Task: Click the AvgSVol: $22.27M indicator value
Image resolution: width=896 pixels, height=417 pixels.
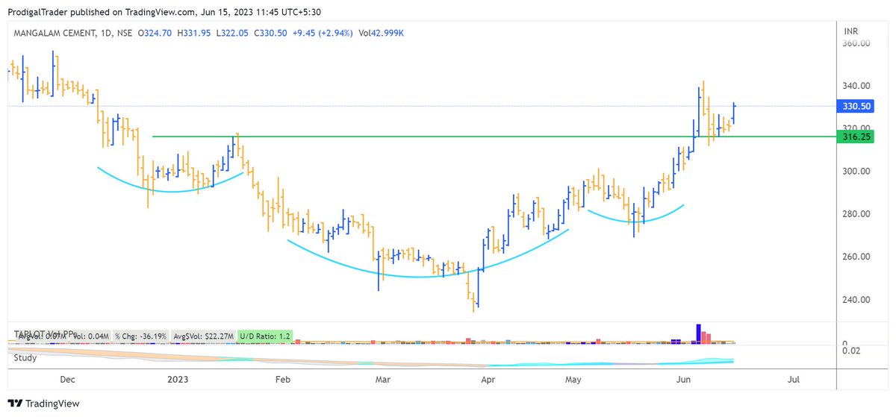Action: coord(204,336)
